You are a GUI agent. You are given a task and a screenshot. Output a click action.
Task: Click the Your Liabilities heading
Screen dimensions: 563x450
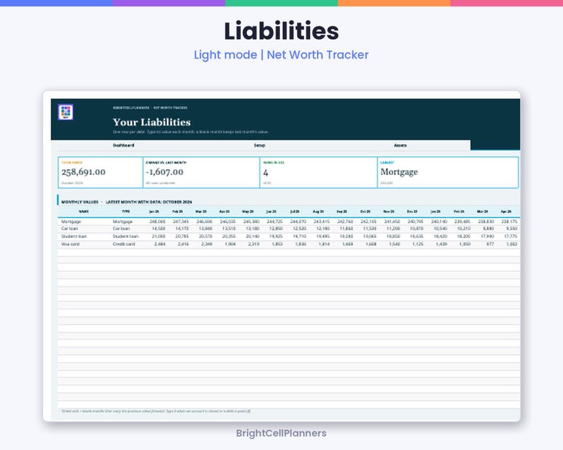(x=152, y=122)
